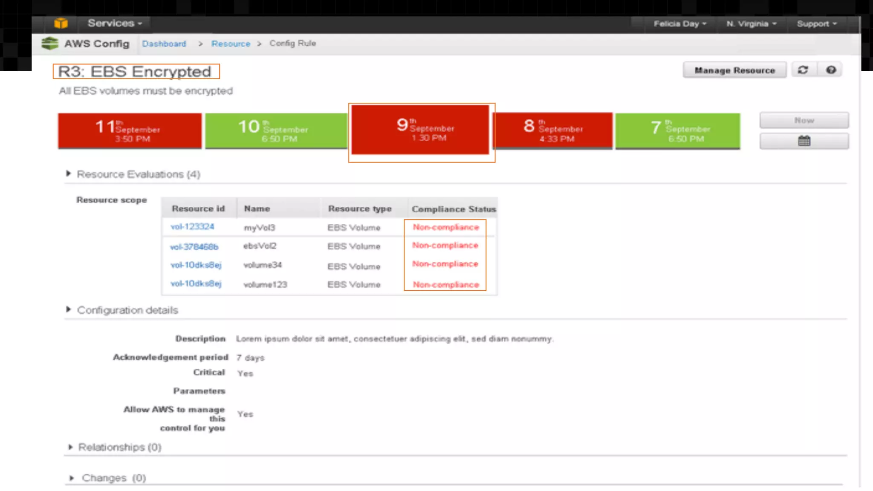Open the Services dropdown menu

(x=115, y=23)
